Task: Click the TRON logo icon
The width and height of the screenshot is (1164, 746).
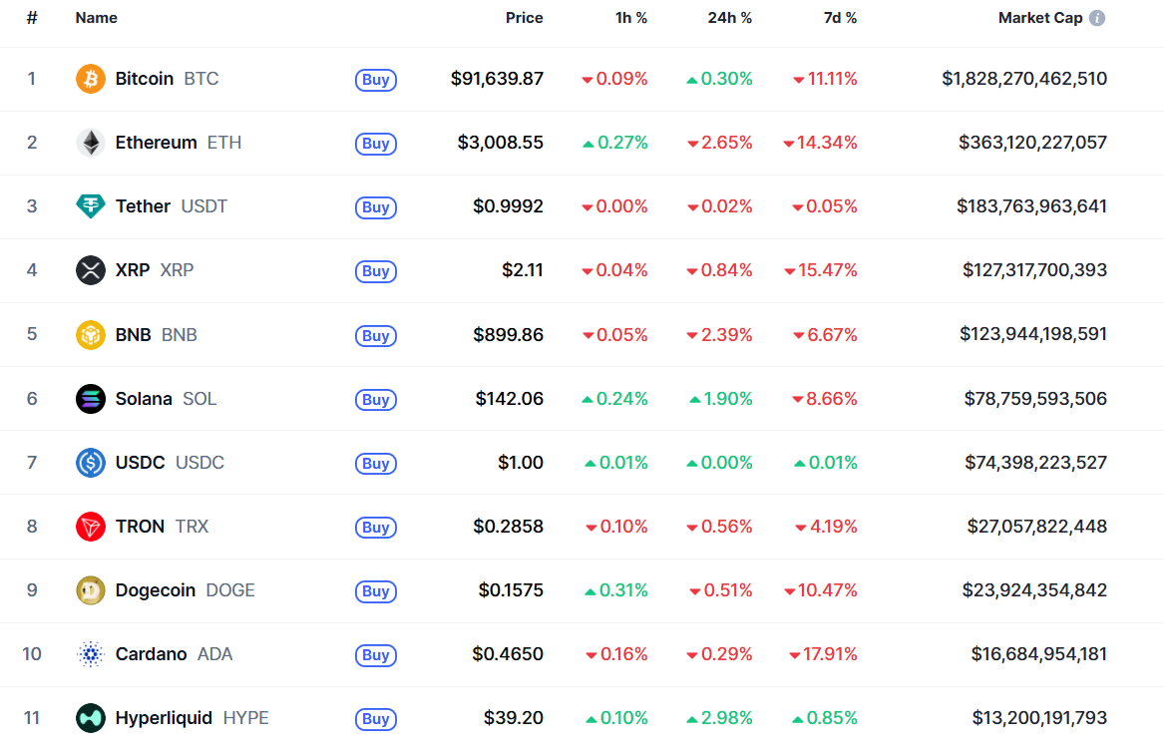Action: (x=90, y=527)
